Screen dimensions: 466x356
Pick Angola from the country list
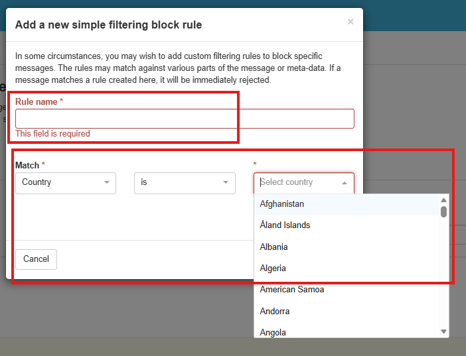[x=273, y=332]
